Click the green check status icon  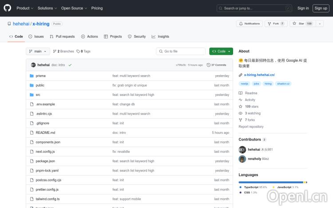click(70, 65)
